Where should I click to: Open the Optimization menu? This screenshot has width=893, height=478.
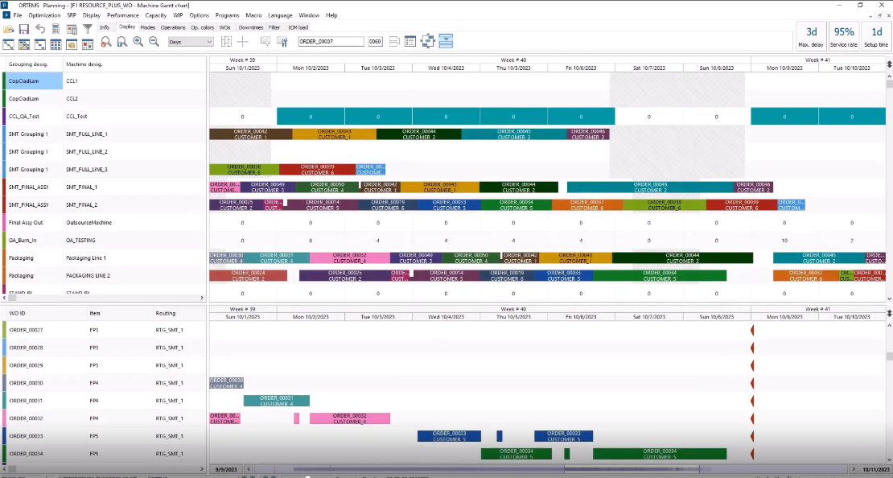[44, 15]
